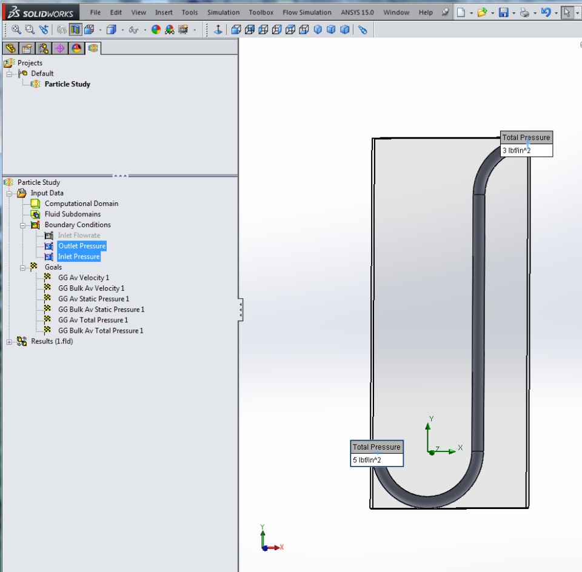Open the Tools menu
582x572 pixels.
pyautogui.click(x=190, y=12)
